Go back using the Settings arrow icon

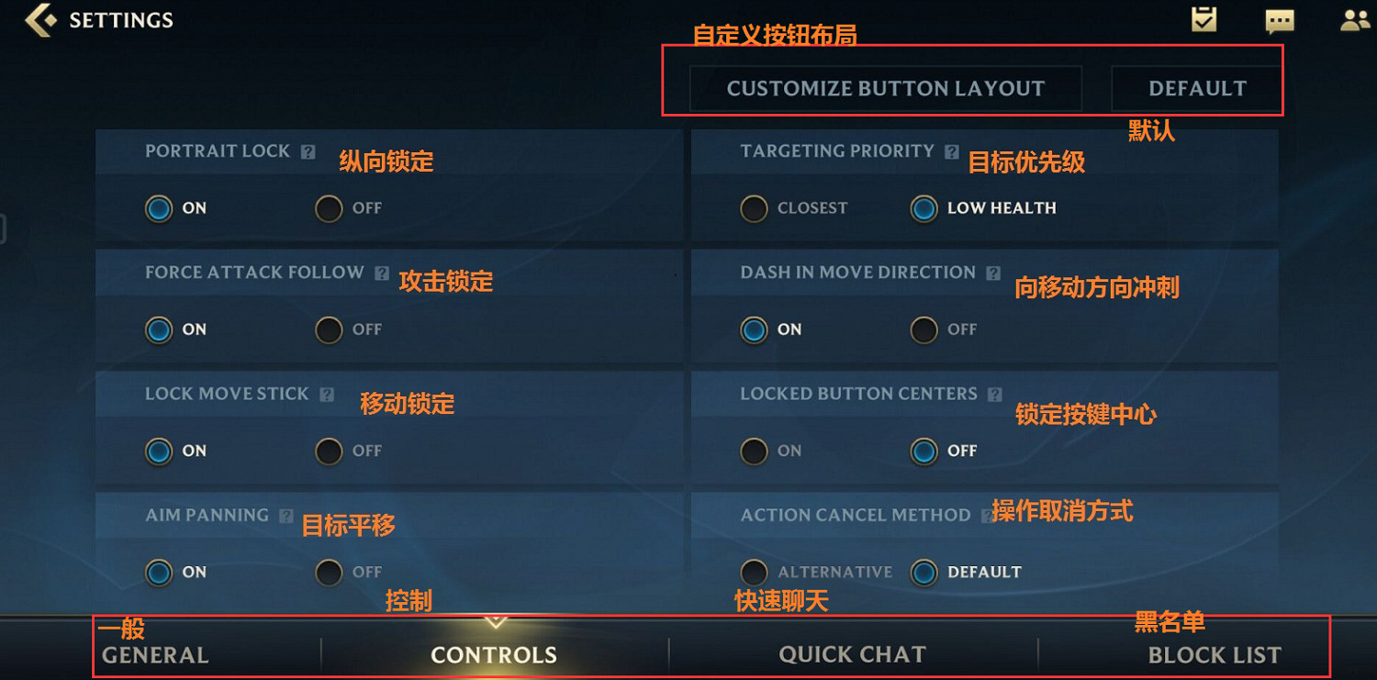40,19
